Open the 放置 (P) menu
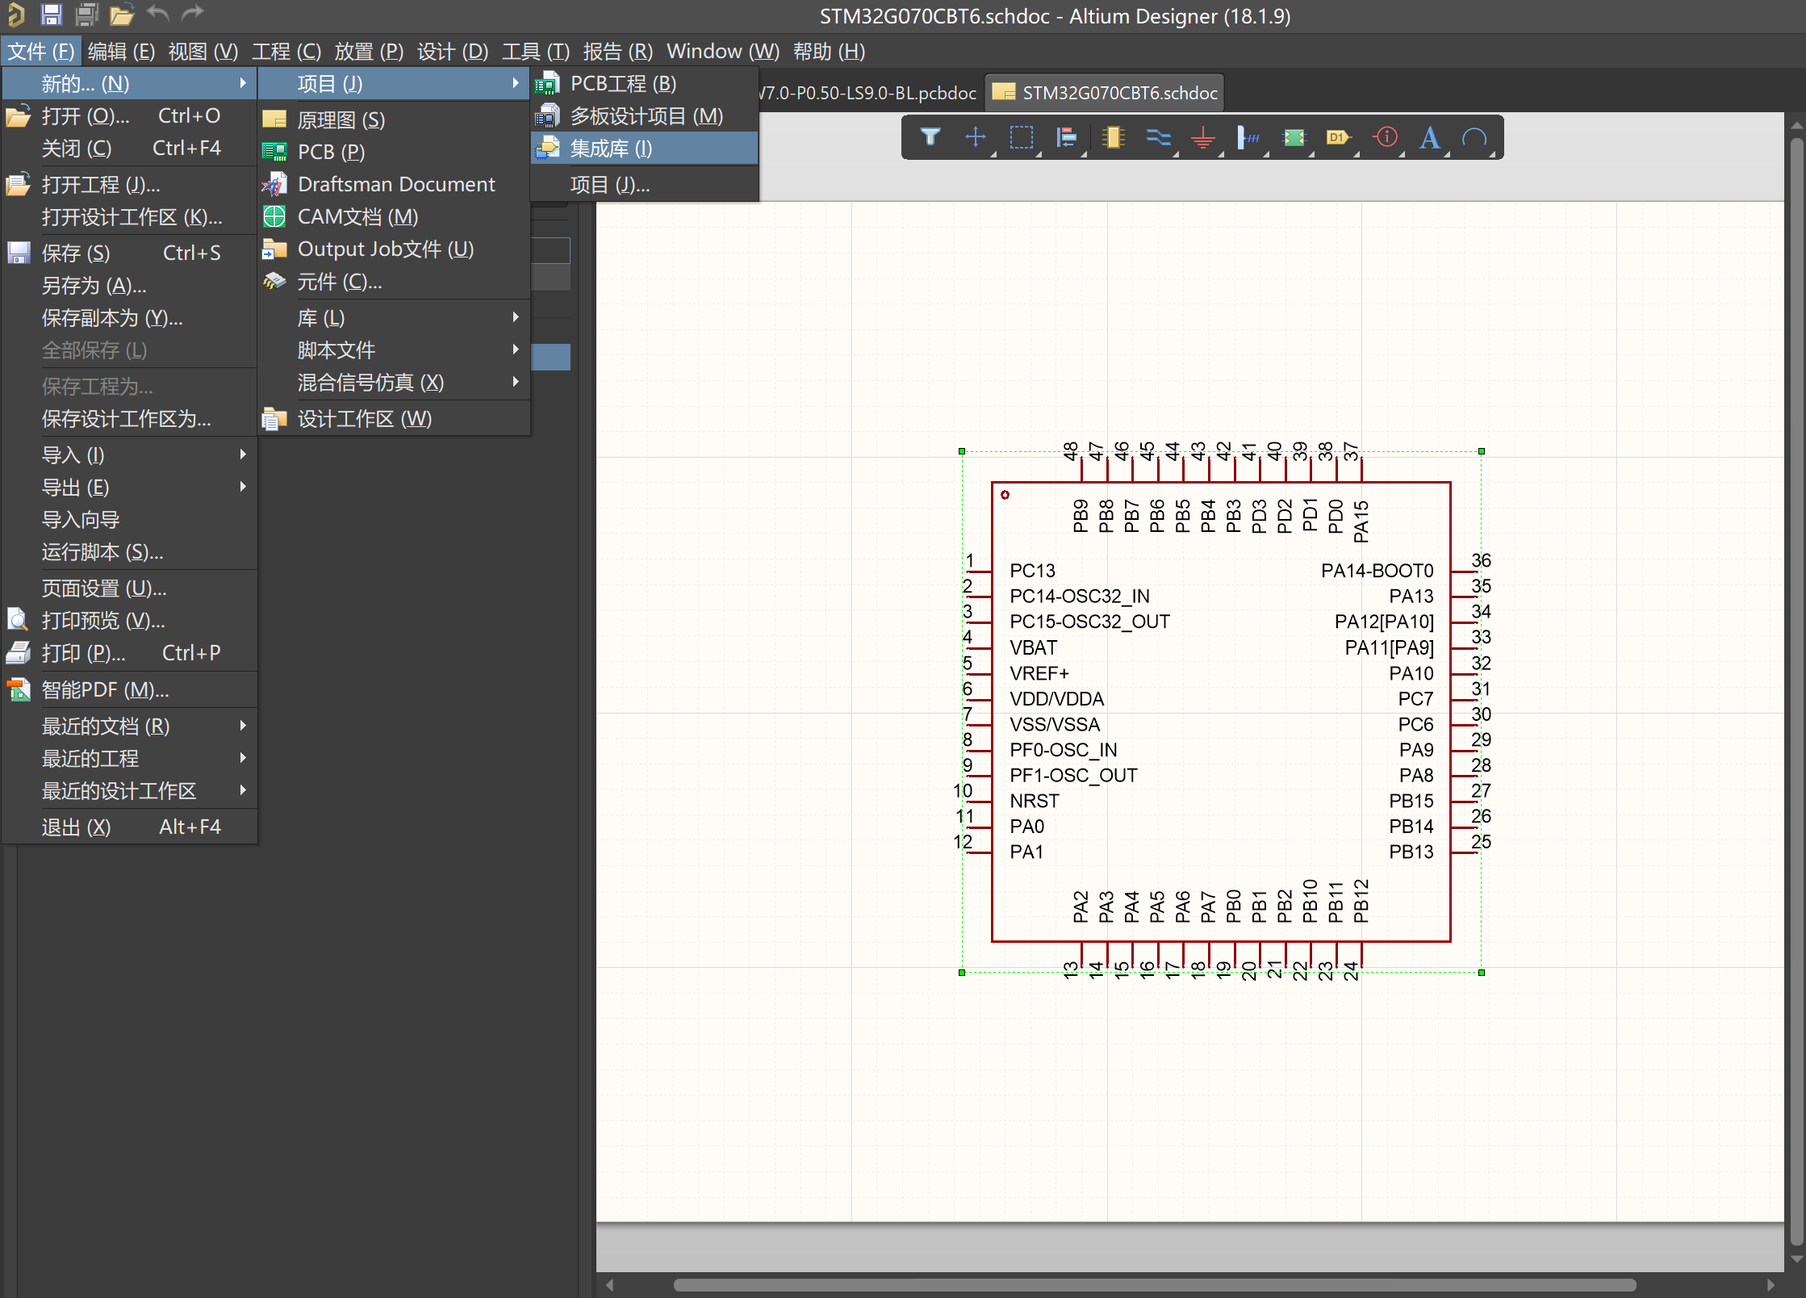1806x1298 pixels. click(x=369, y=51)
